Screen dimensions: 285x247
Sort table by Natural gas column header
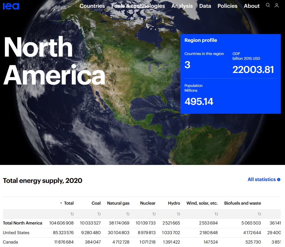[118, 203]
